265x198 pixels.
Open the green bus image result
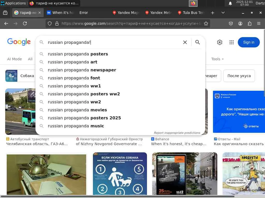(x=20, y=112)
